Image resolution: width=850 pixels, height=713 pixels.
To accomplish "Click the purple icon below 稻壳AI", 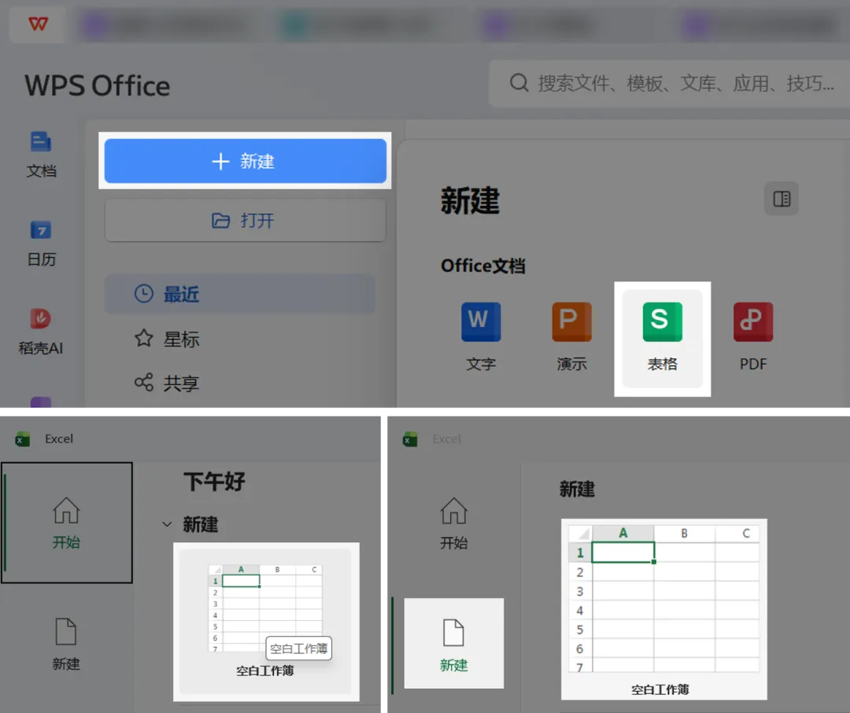I will (x=41, y=402).
